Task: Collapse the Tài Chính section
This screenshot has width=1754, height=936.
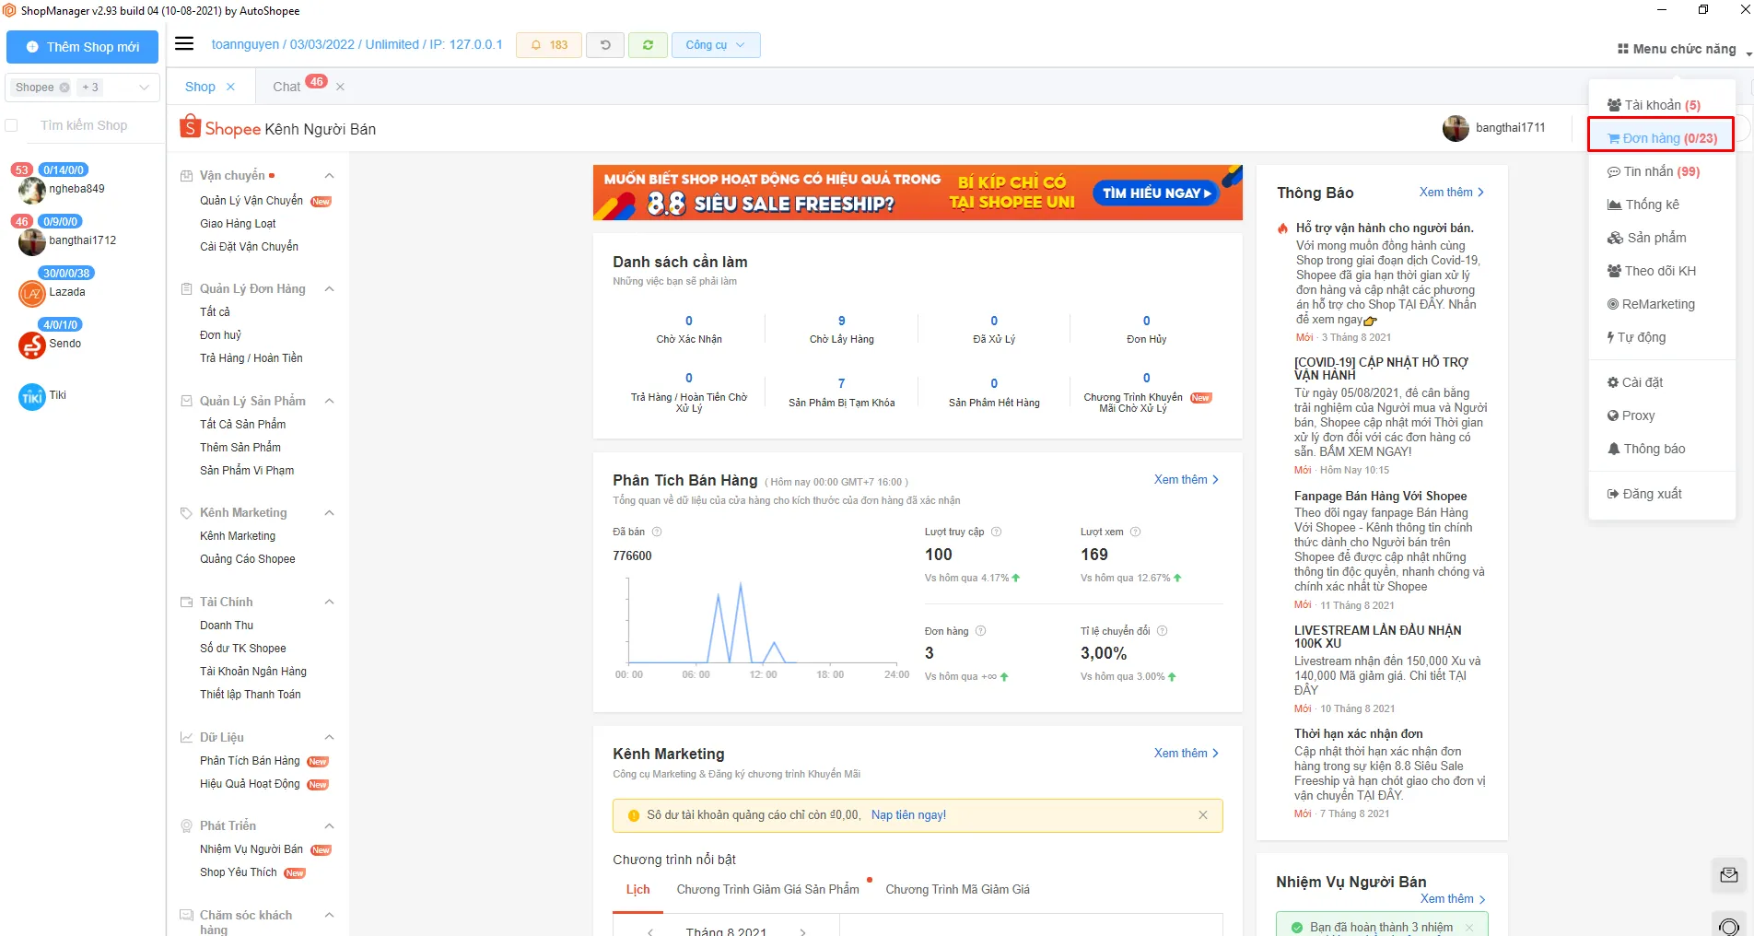Action: click(329, 603)
